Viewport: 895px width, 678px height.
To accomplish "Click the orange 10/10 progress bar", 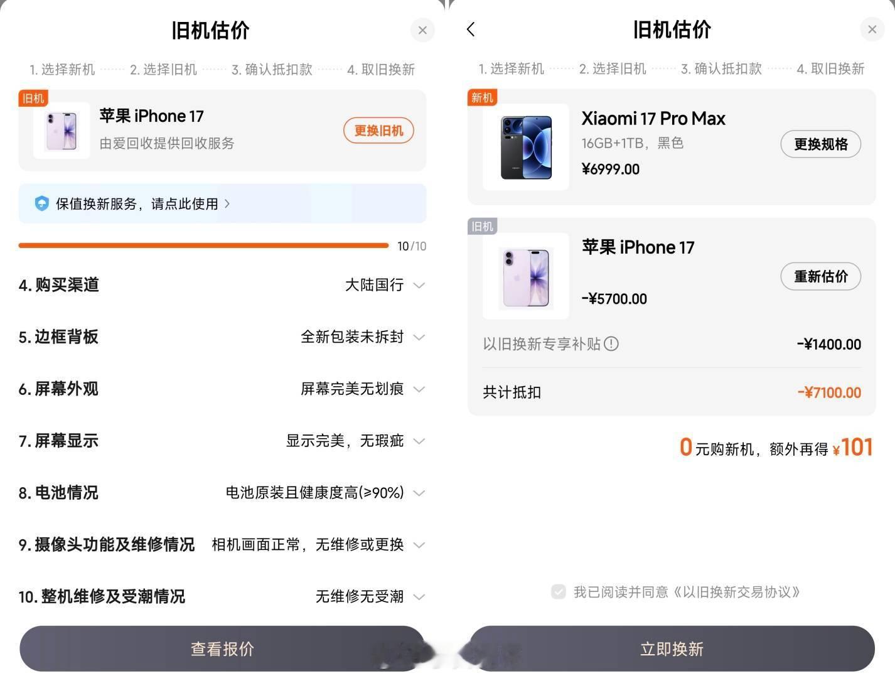I will [x=204, y=245].
